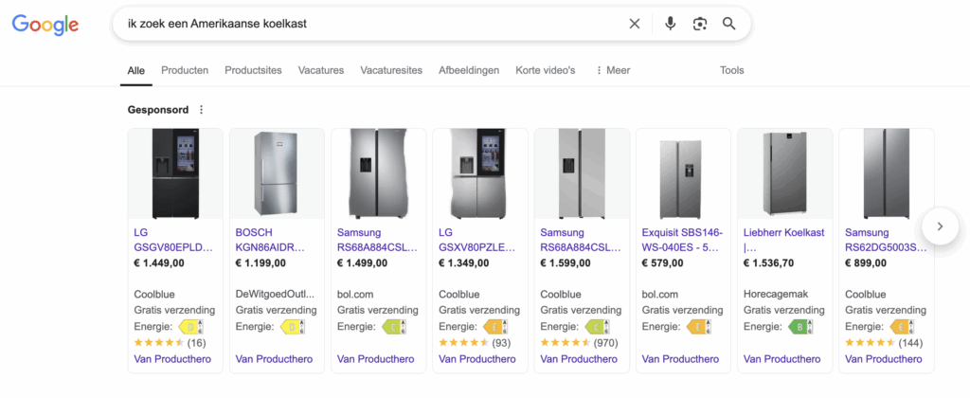Open the Samsung RS62DG5003S product link
This screenshot has width=970, height=398.
point(886,240)
